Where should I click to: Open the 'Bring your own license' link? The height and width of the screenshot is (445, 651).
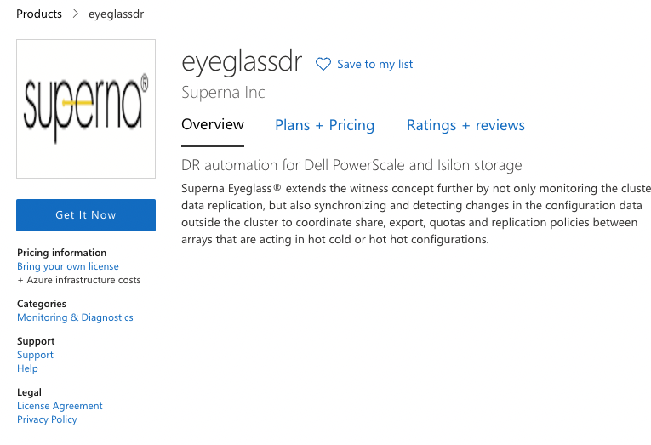[x=68, y=266]
